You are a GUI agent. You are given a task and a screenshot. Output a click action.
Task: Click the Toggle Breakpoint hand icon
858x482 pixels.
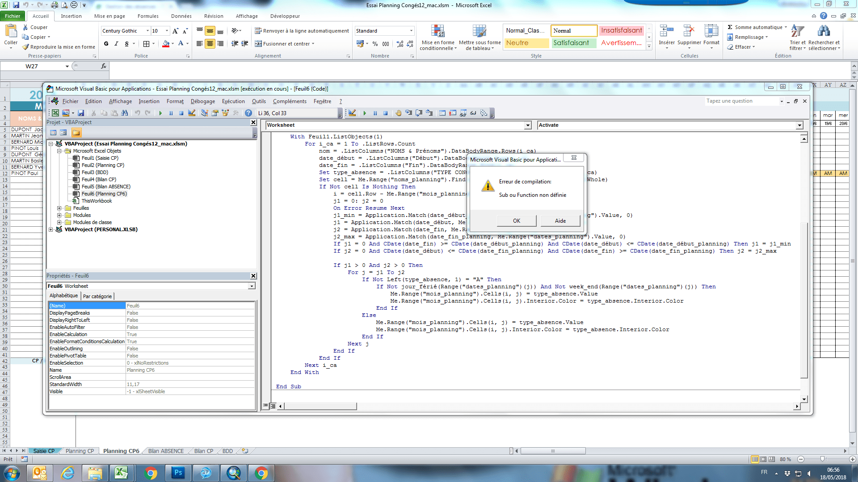[x=398, y=113]
